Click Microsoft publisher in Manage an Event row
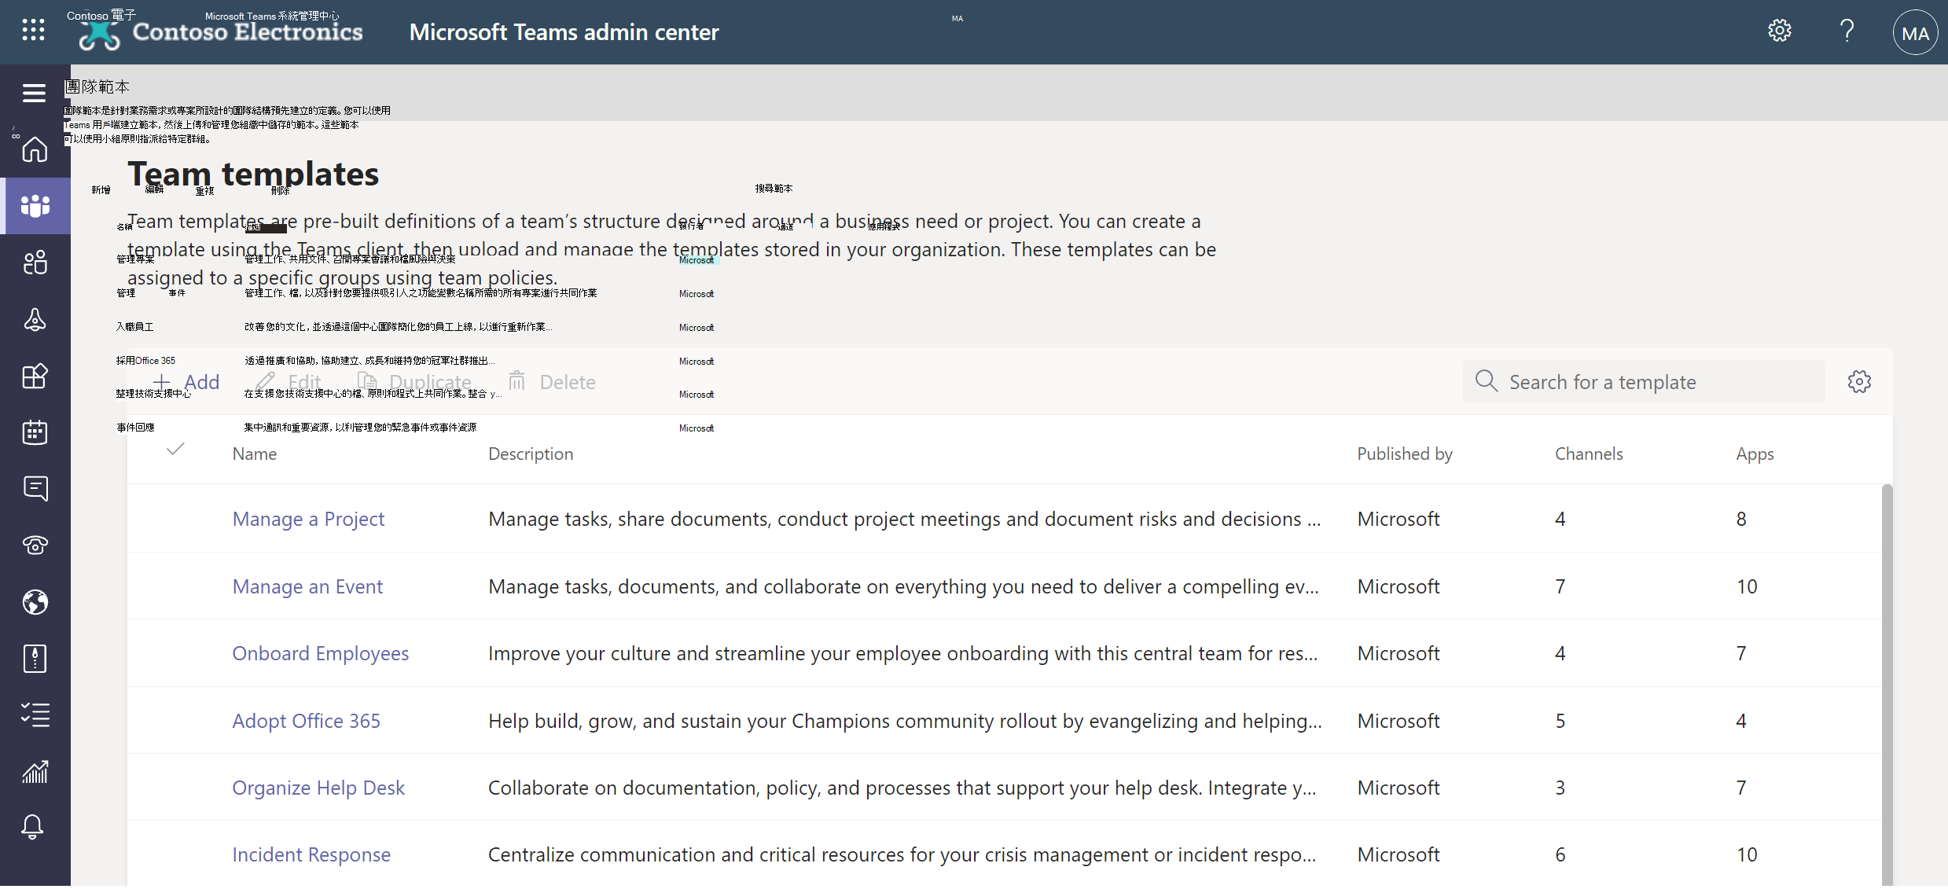Image resolution: width=1948 pixels, height=889 pixels. [x=1399, y=586]
